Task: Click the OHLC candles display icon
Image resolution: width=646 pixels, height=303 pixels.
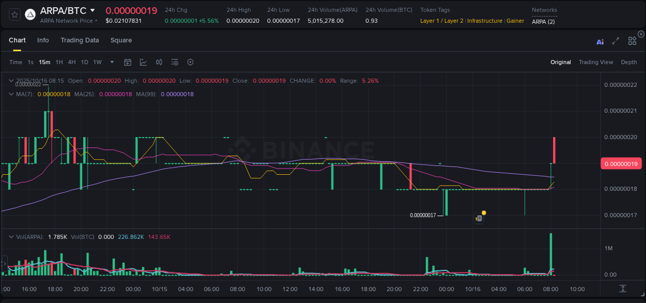Action: click(x=159, y=62)
